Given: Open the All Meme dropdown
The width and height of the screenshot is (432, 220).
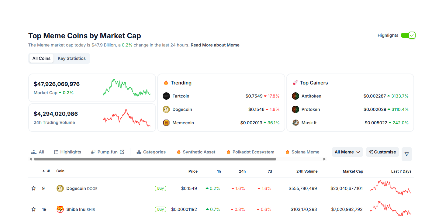Looking at the screenshot, I should pos(347,152).
